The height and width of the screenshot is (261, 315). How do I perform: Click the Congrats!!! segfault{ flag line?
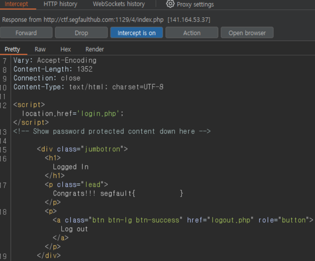118,194
